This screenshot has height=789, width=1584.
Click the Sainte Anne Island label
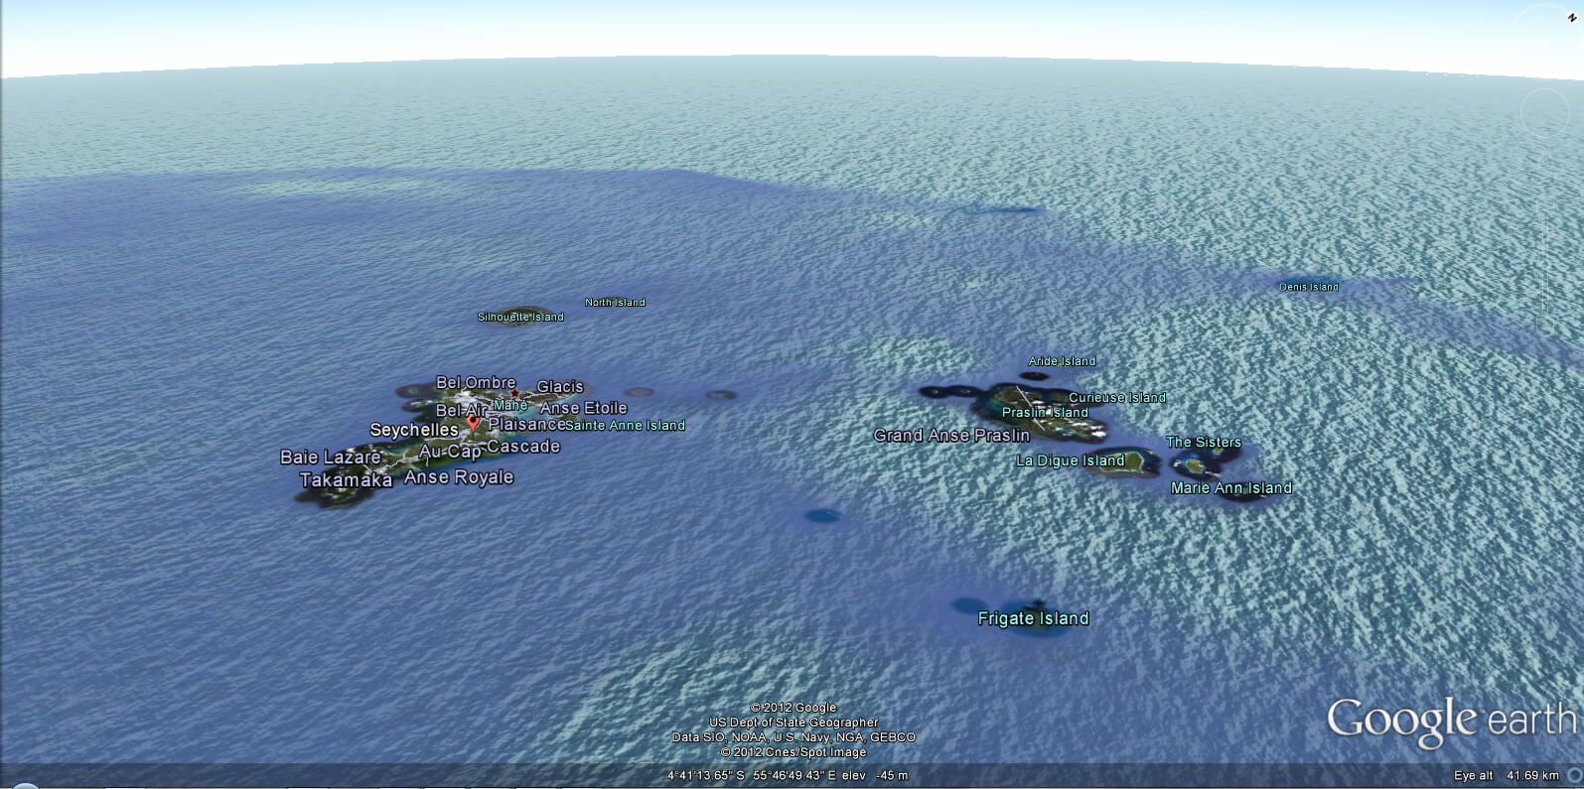625,426
